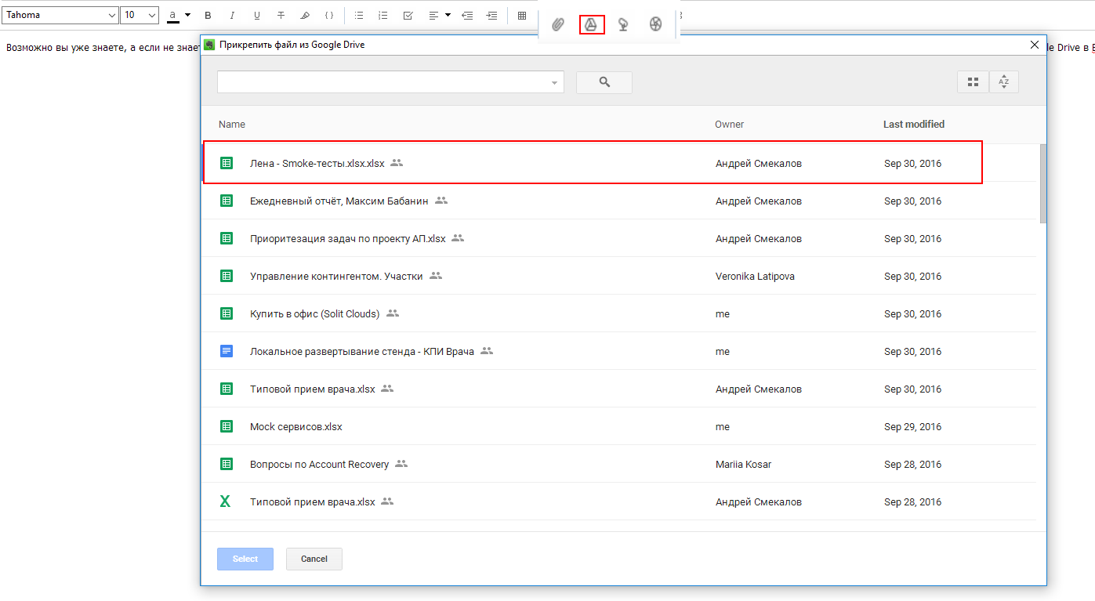Sort files by the Last modified column
The image size is (1095, 601).
tap(913, 124)
